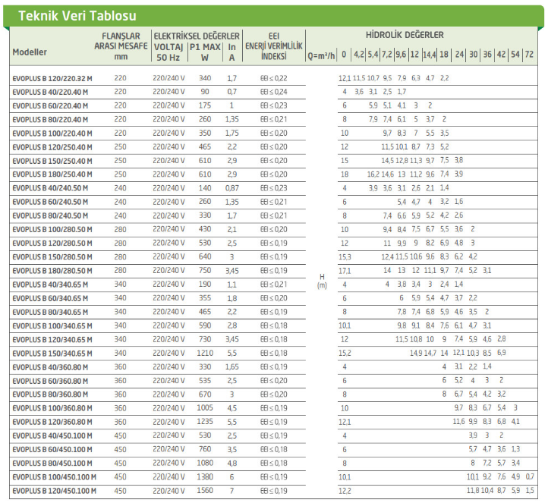Select model EVOPLUS B 80/360.80 M
Viewport: 548px width, 503px height.
50,395
